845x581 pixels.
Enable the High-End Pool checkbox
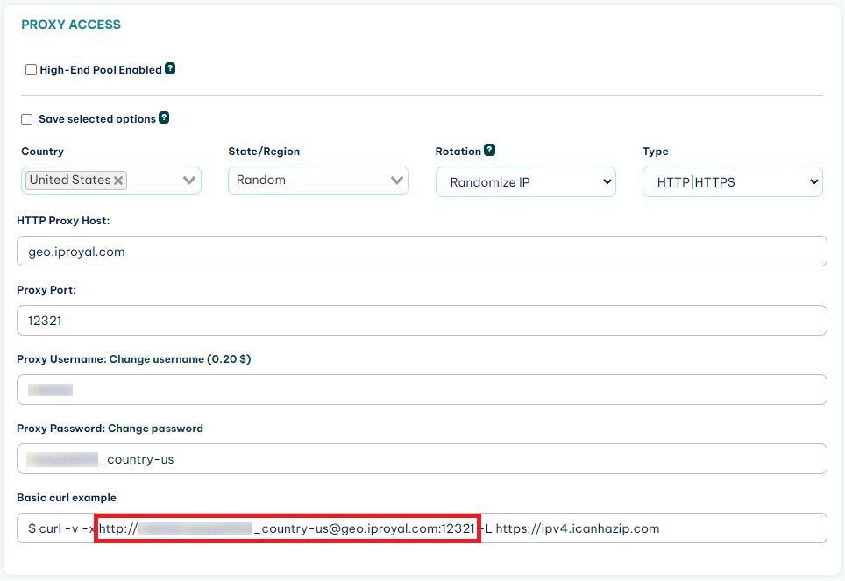(x=32, y=69)
